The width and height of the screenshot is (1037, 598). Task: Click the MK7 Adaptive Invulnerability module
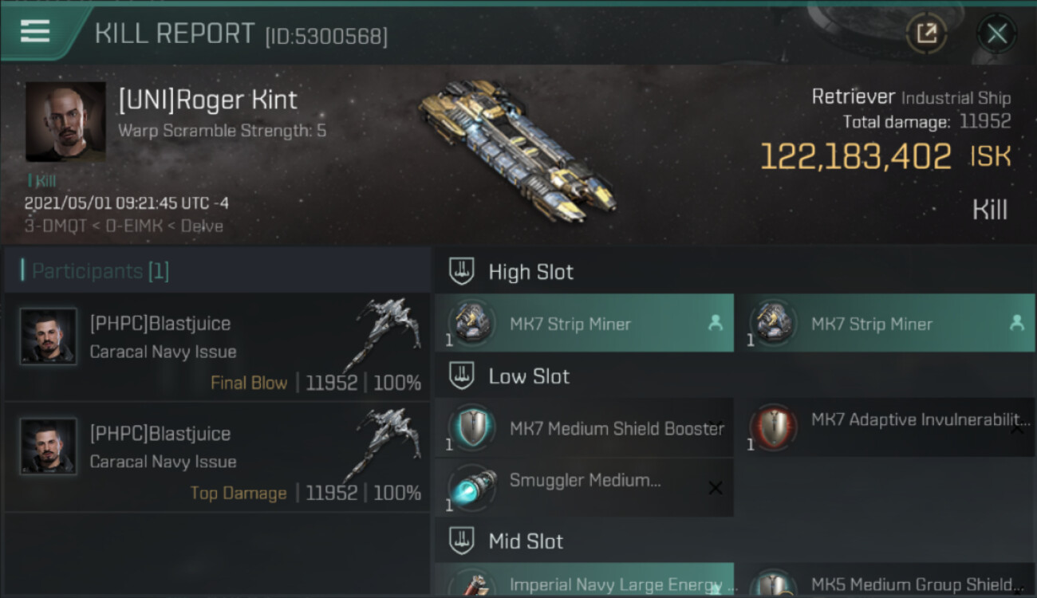[x=885, y=428]
